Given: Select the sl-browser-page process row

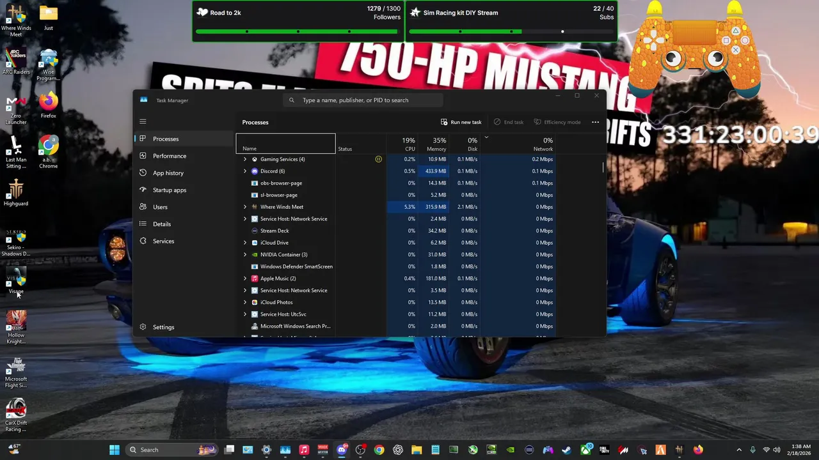Looking at the screenshot, I should click(395, 195).
